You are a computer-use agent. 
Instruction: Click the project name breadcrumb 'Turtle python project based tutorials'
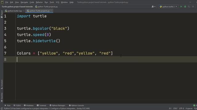pos(17,7)
